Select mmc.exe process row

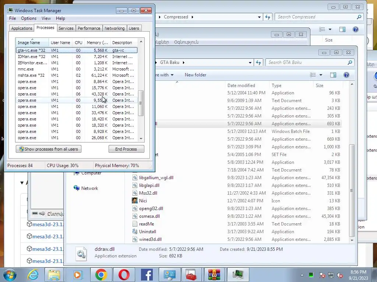tap(77, 69)
